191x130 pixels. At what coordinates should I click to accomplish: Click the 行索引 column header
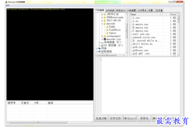pyautogui.click(x=27, y=103)
